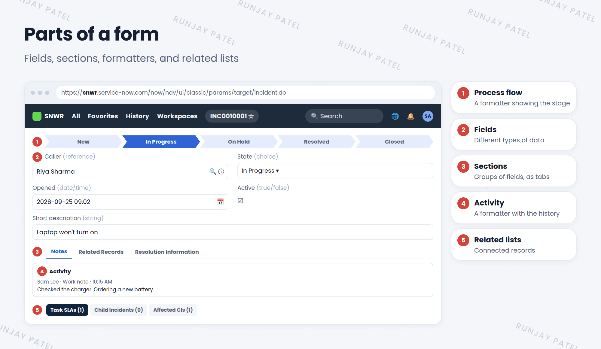Open the Workspaces menu
The width and height of the screenshot is (601, 349).
pyautogui.click(x=177, y=116)
